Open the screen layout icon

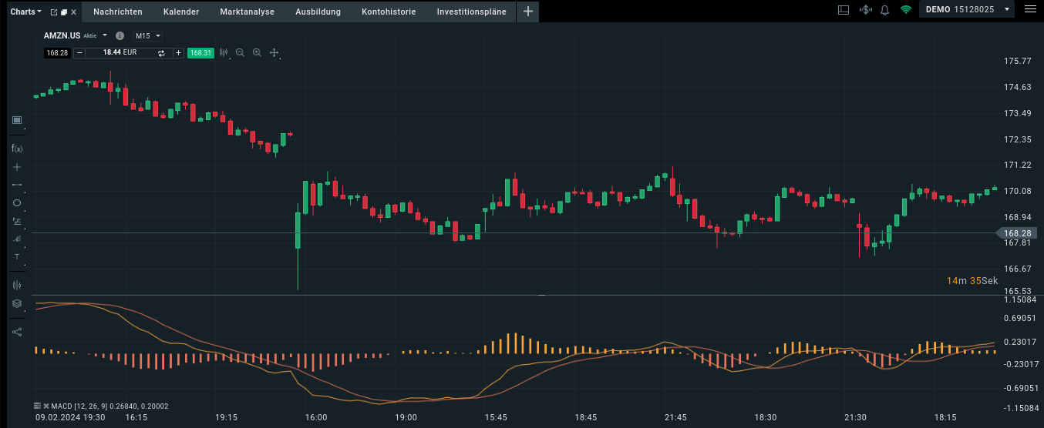(844, 11)
